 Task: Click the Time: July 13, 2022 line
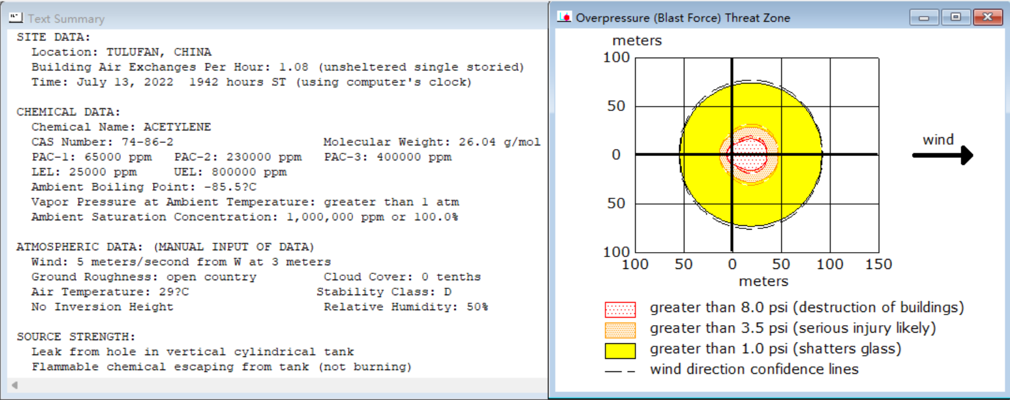pos(251,82)
